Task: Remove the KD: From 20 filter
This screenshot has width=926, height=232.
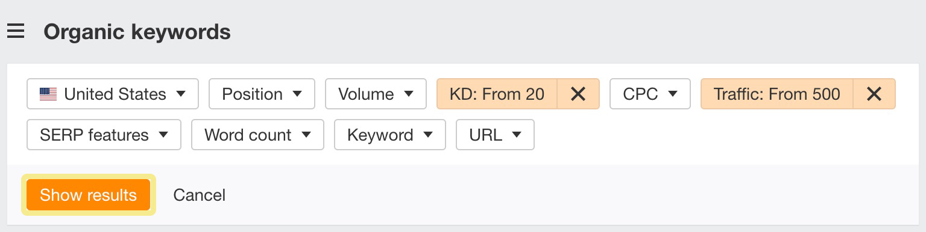Action: coord(578,94)
